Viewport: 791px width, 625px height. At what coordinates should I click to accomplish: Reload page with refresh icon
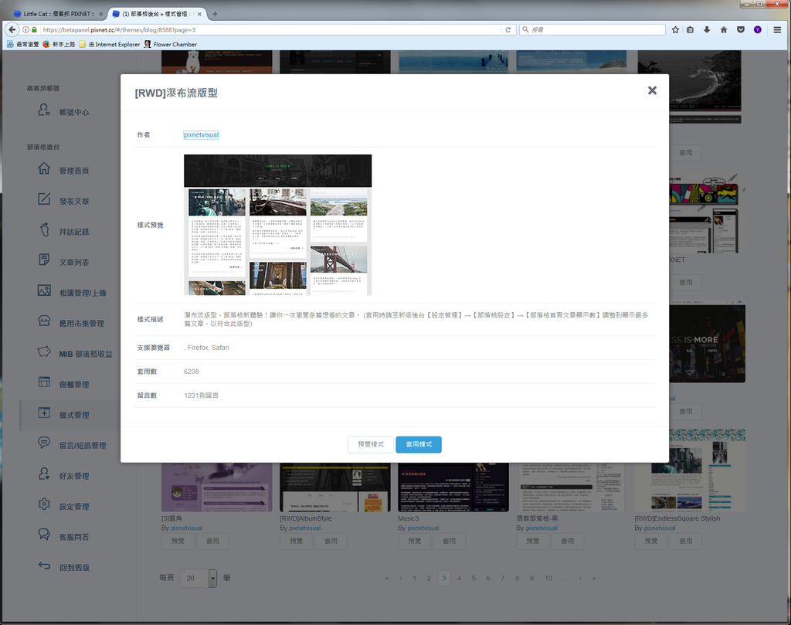[508, 30]
